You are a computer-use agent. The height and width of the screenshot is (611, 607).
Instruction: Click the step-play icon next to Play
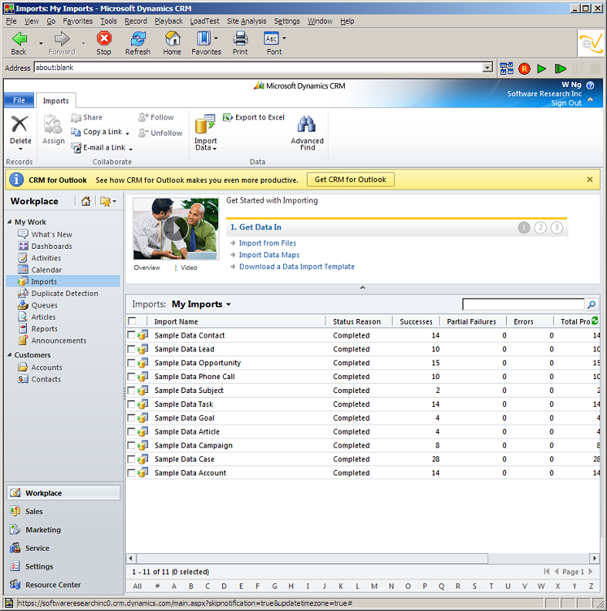tap(560, 69)
